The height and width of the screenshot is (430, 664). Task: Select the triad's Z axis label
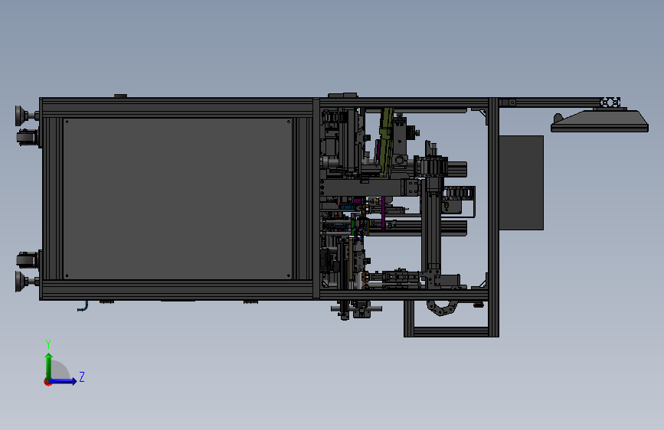[x=82, y=376]
